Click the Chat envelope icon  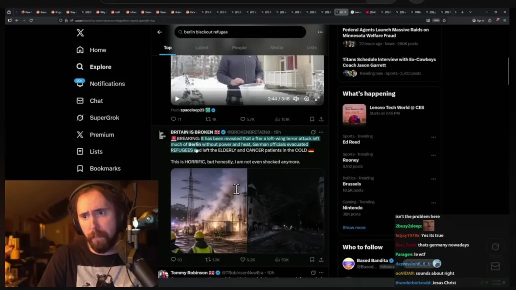coord(80,101)
